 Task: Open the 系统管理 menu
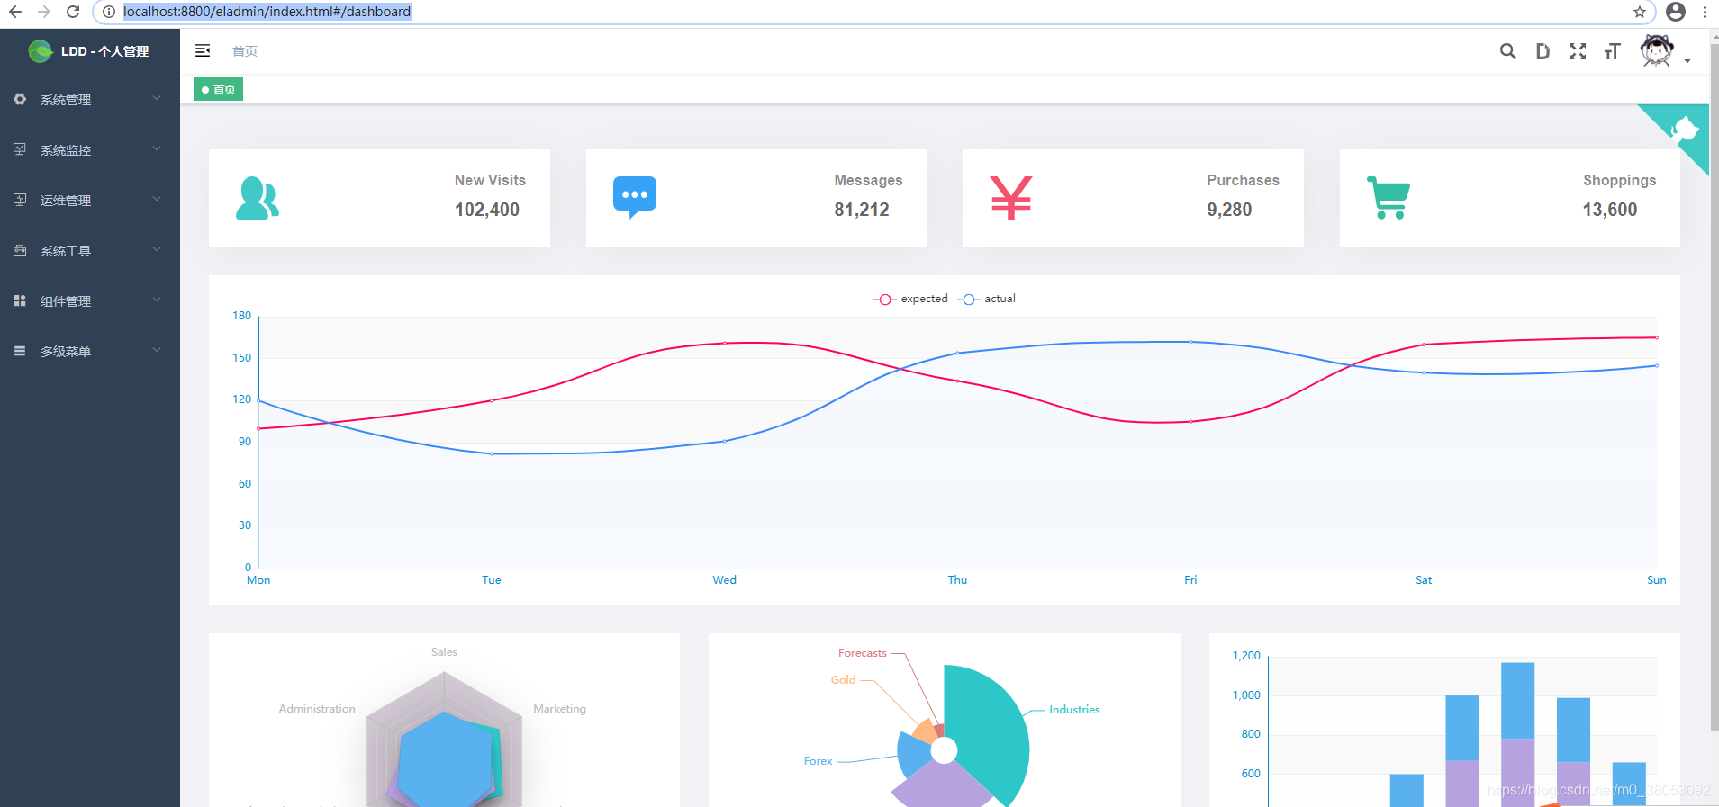point(90,100)
